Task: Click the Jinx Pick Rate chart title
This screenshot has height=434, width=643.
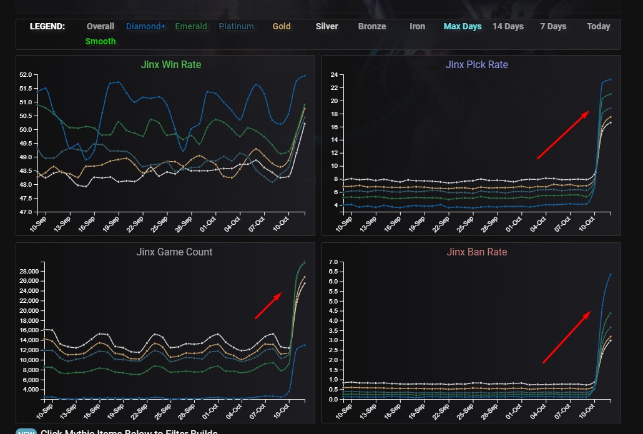Action: coord(476,64)
